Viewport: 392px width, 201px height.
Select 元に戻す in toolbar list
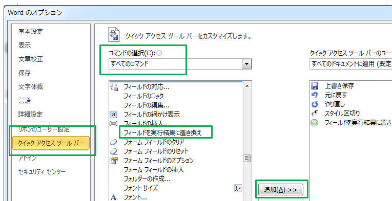click(x=336, y=95)
